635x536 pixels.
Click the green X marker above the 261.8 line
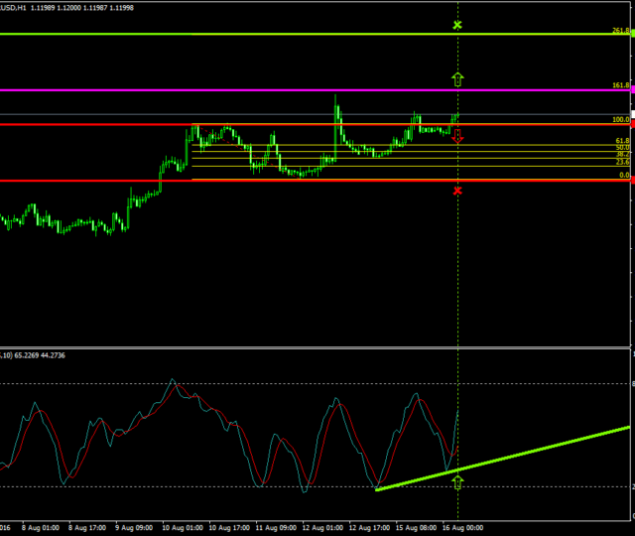[x=456, y=24]
